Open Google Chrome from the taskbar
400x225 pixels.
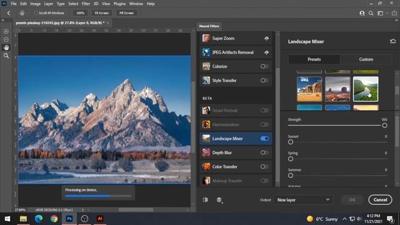coord(54,219)
